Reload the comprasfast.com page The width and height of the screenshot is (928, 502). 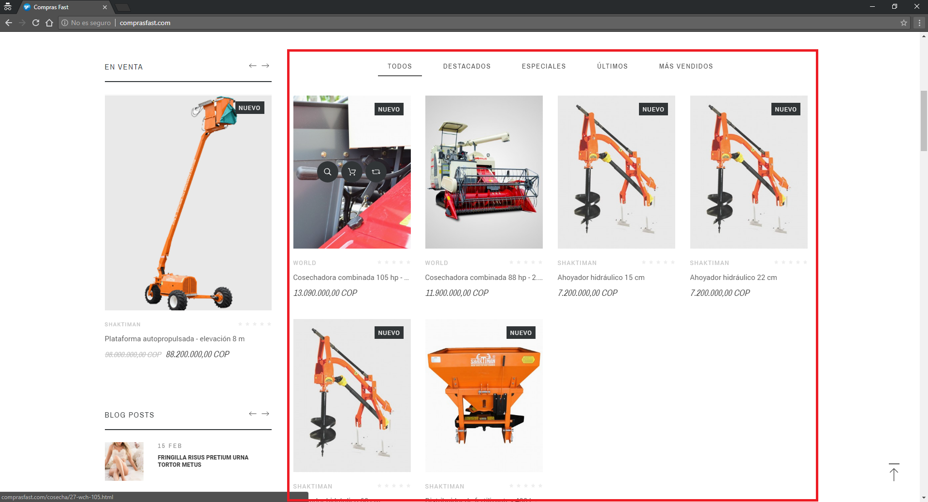pyautogui.click(x=36, y=23)
